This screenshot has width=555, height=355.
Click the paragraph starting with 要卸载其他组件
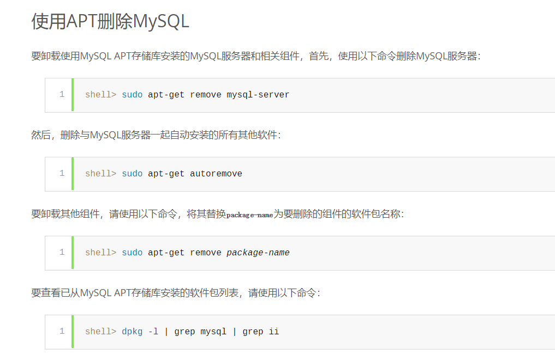click(217, 214)
